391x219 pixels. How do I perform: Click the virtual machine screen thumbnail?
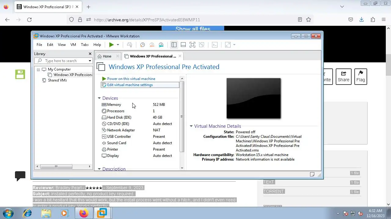click(254, 98)
